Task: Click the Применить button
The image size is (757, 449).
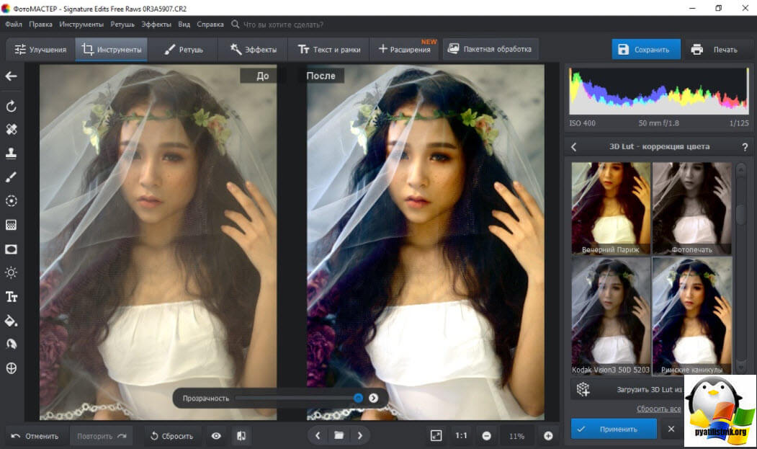Action: [614, 429]
